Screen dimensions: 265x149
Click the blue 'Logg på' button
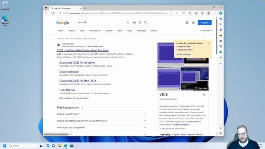[205, 23]
